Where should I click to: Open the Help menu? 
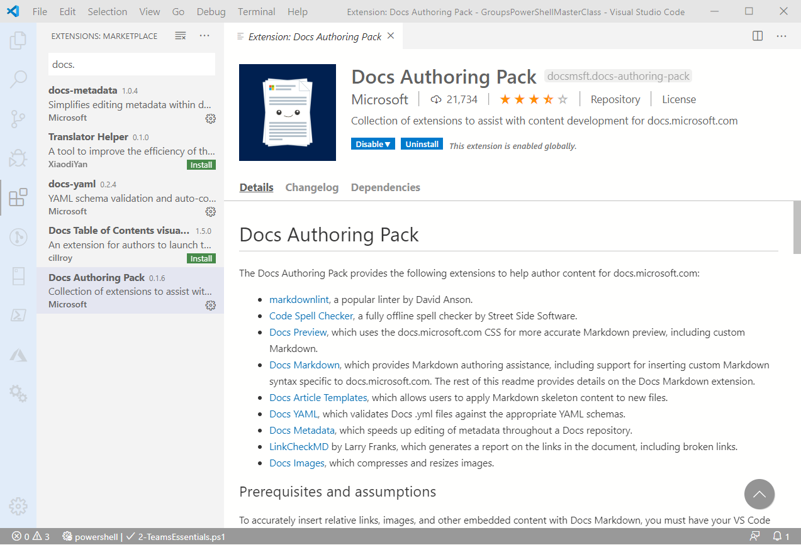(x=298, y=11)
